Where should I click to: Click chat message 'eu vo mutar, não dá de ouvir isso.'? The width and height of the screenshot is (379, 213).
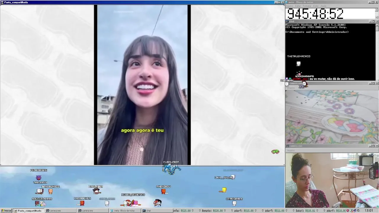pyautogui.click(x=332, y=79)
